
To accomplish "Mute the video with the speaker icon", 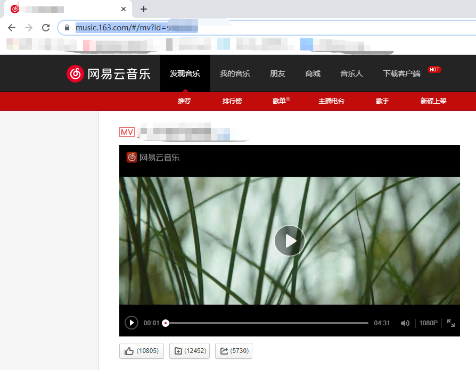I will (x=405, y=323).
